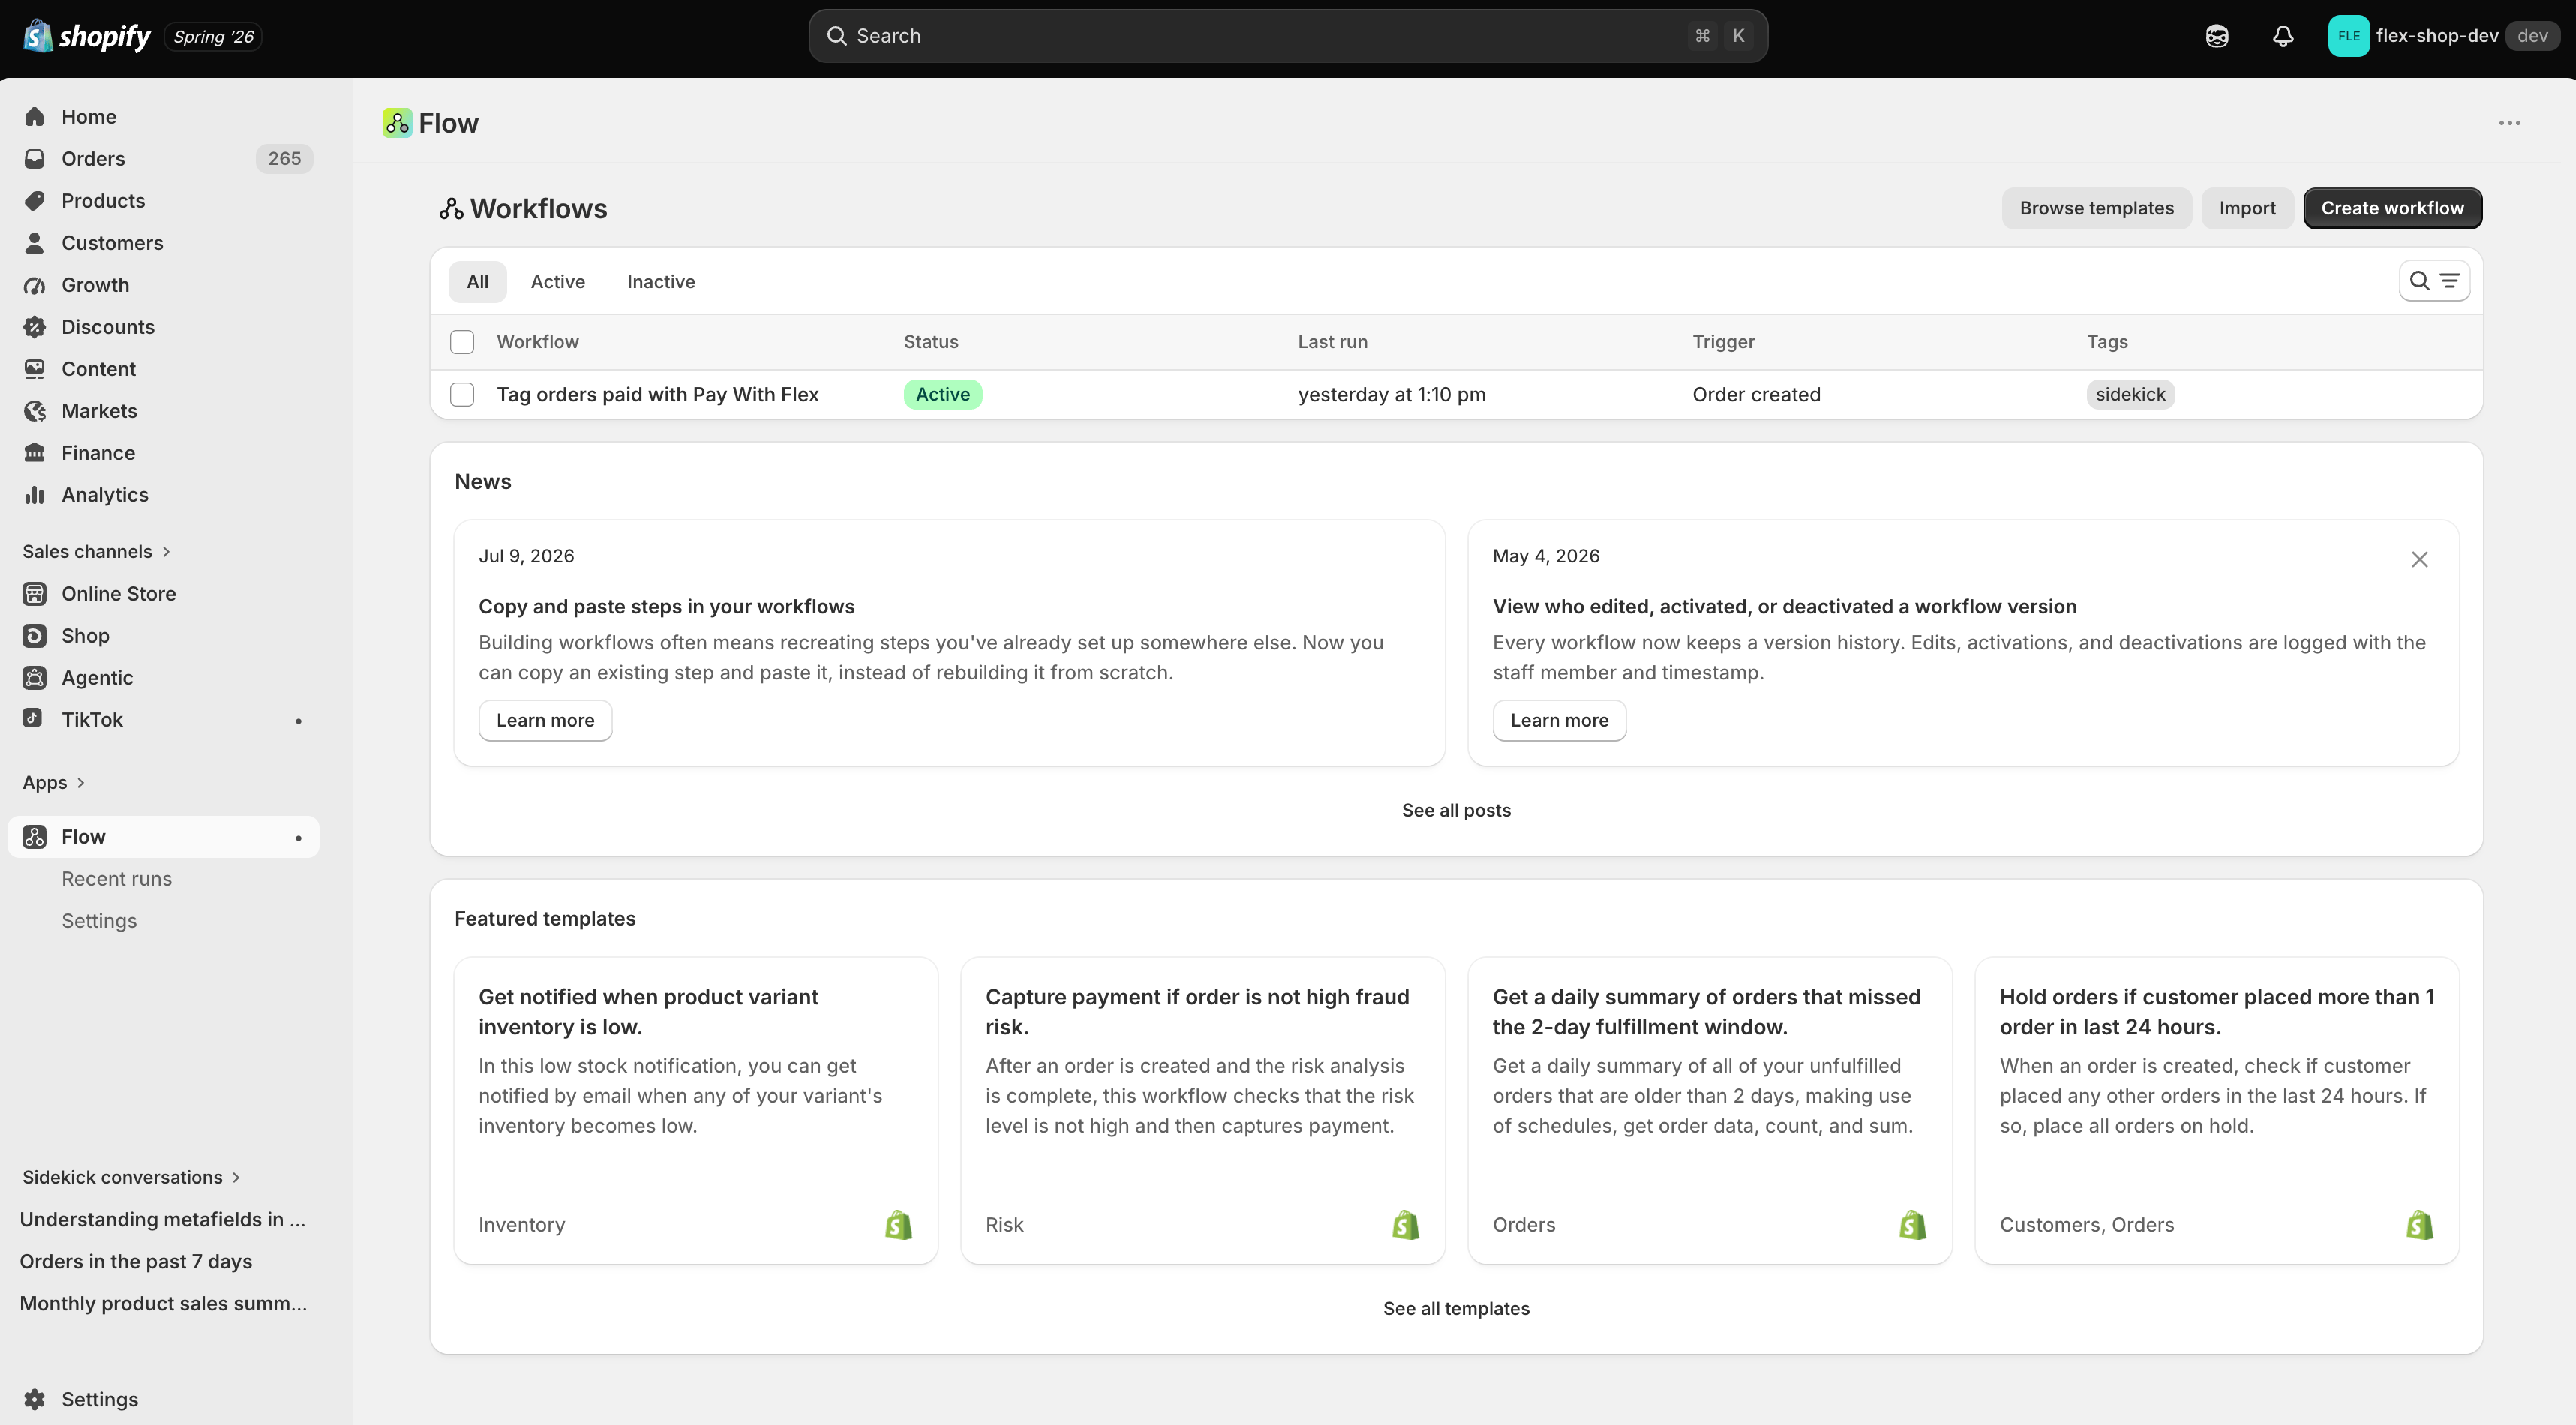Screen dimensions: 2576x1425
Task: Click the Products tag icon in the sidebar
Action: pyautogui.click(x=35, y=201)
